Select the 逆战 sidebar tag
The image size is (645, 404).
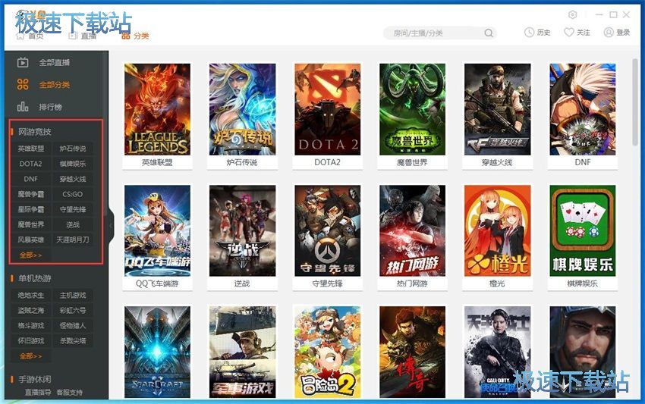(73, 224)
